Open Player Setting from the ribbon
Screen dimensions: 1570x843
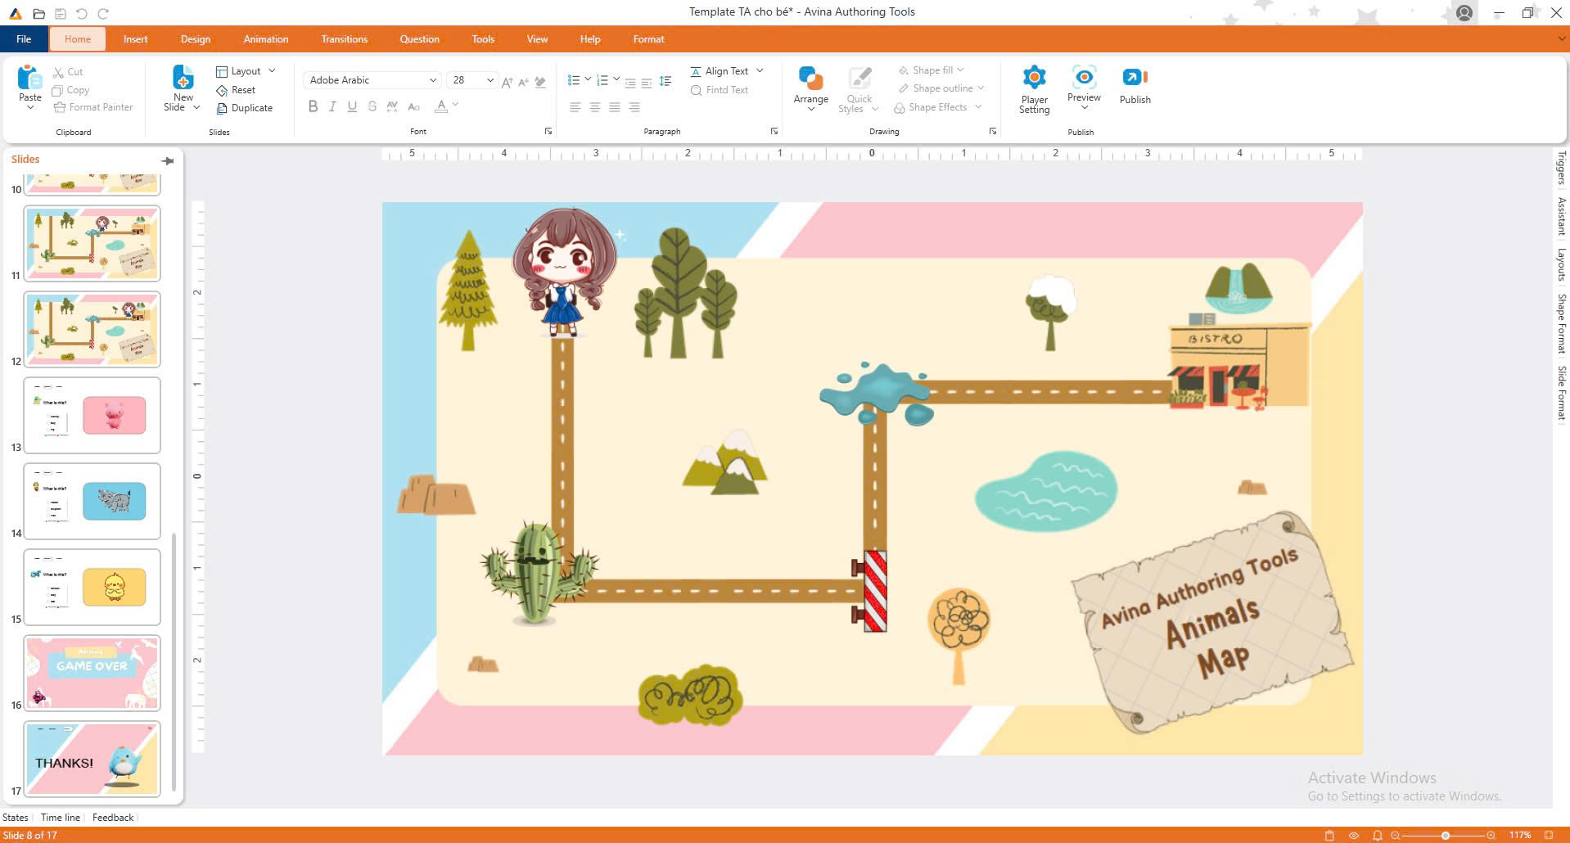(x=1034, y=78)
